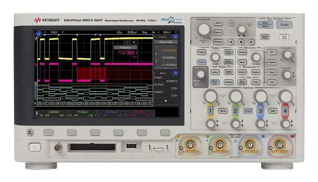Push the Navigate button
318x182 pixels.
click(218, 42)
